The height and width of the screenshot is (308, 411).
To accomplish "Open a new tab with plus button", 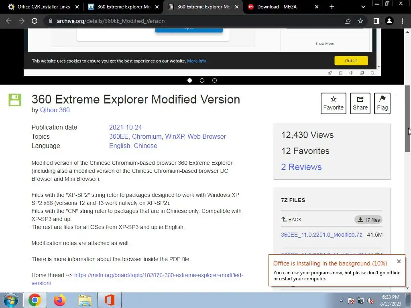I will click(x=332, y=7).
